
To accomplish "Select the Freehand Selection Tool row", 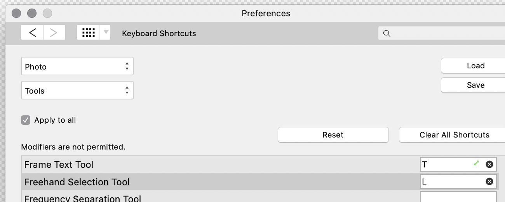I will pos(263,181).
